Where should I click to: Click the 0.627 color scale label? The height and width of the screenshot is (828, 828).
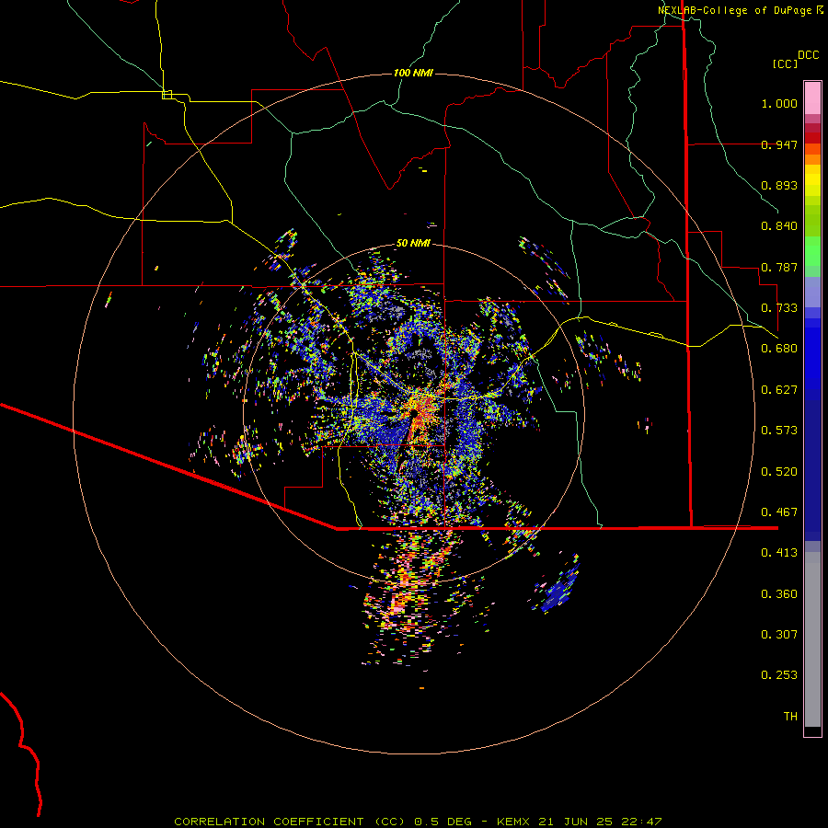[x=779, y=390]
